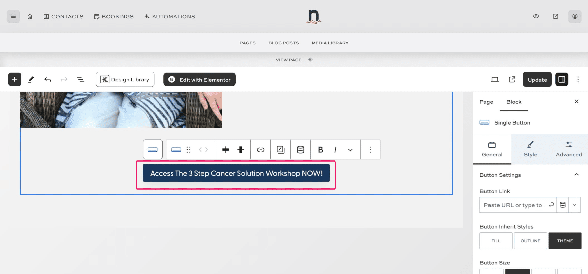Click Edit with Elementor button
This screenshot has height=274, width=588.
199,80
